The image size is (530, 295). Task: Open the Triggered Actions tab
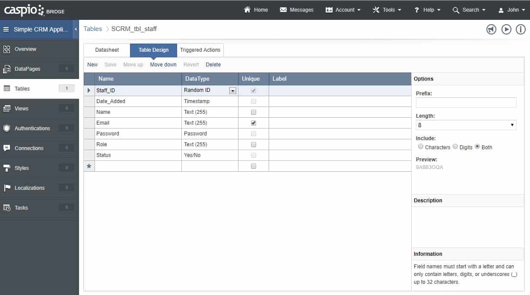click(x=200, y=50)
